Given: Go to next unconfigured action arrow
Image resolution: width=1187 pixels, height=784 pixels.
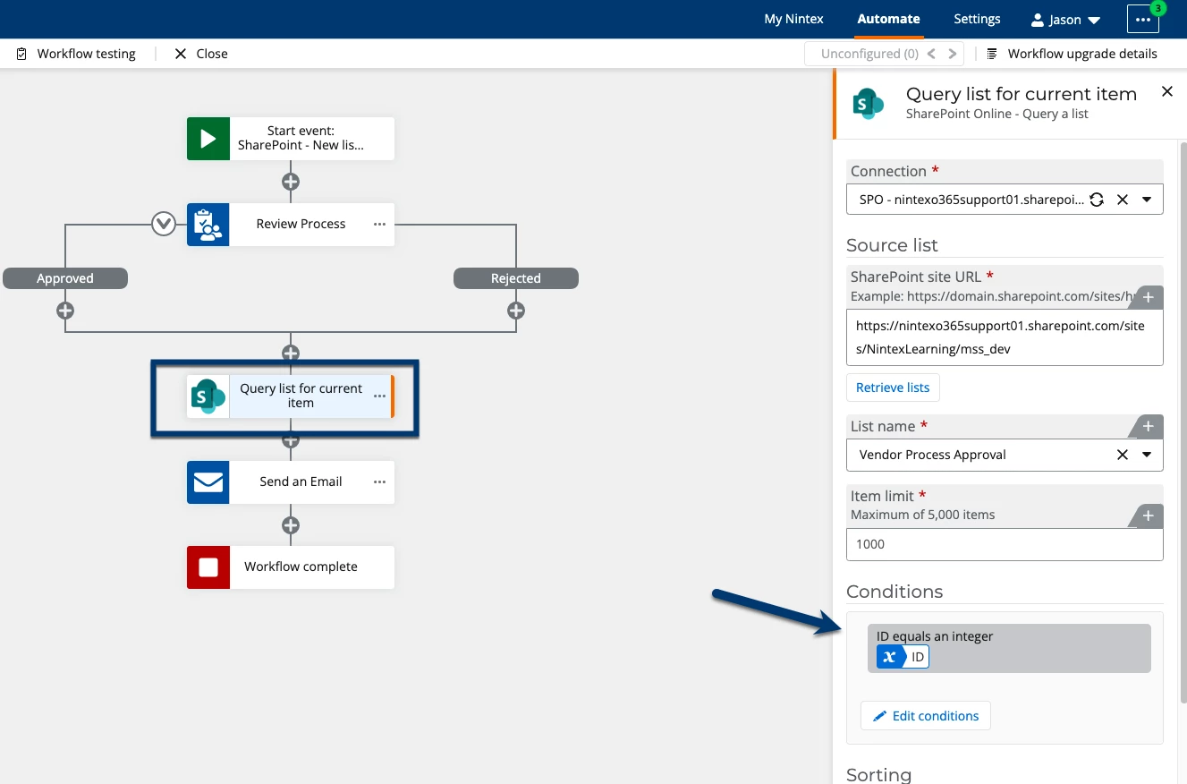Looking at the screenshot, I should point(954,54).
